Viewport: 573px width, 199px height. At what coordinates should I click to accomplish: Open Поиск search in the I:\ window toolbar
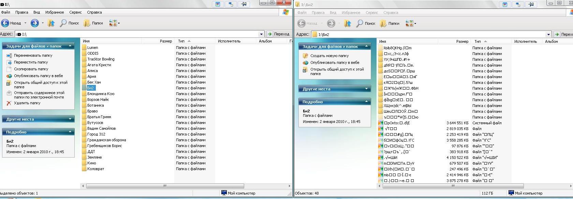tap(69, 23)
